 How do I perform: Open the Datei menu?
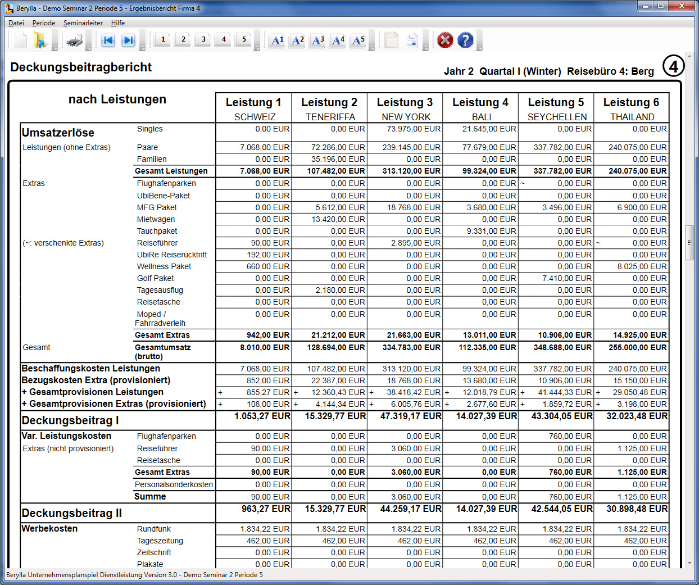tap(16, 23)
